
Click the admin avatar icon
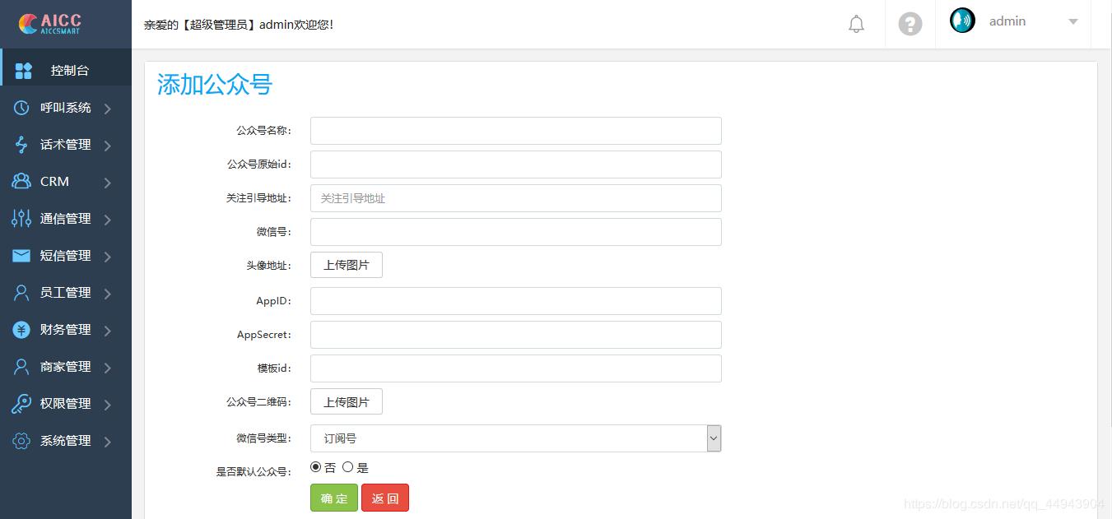click(x=962, y=21)
